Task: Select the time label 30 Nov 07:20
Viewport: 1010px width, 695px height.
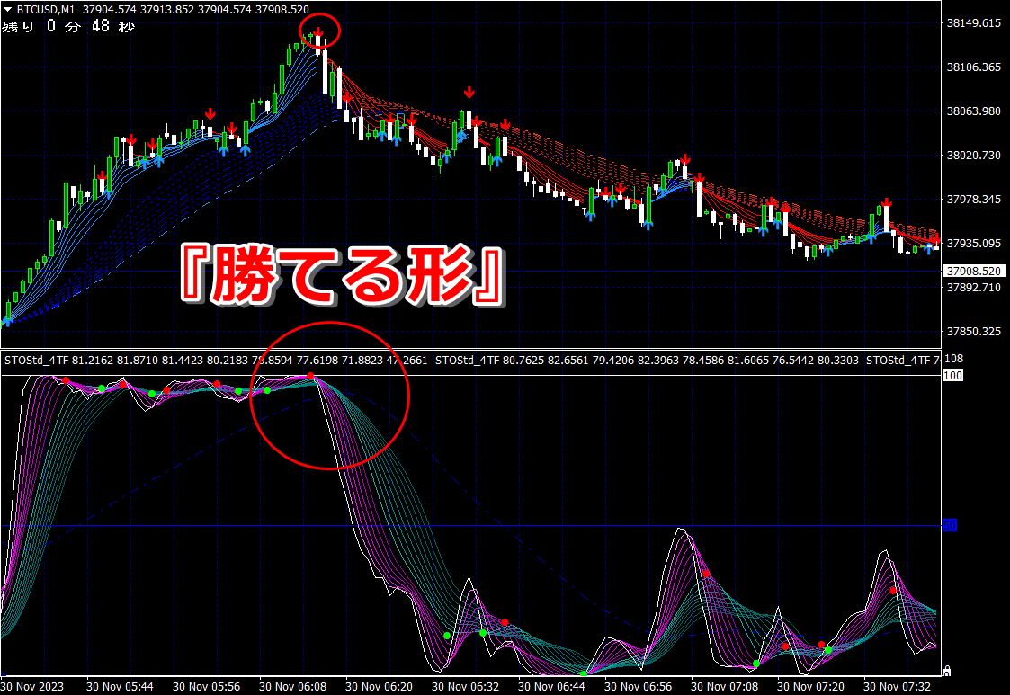Action: pyautogui.click(x=810, y=687)
